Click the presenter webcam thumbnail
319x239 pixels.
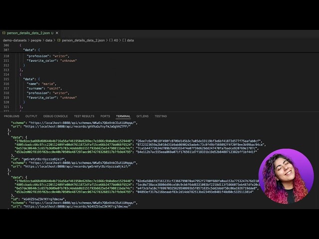pos(286,176)
